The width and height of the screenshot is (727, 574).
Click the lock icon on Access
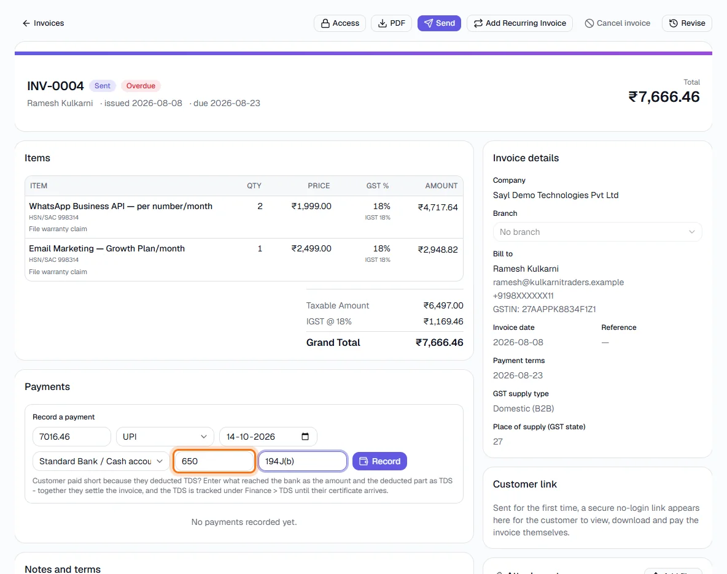click(325, 23)
